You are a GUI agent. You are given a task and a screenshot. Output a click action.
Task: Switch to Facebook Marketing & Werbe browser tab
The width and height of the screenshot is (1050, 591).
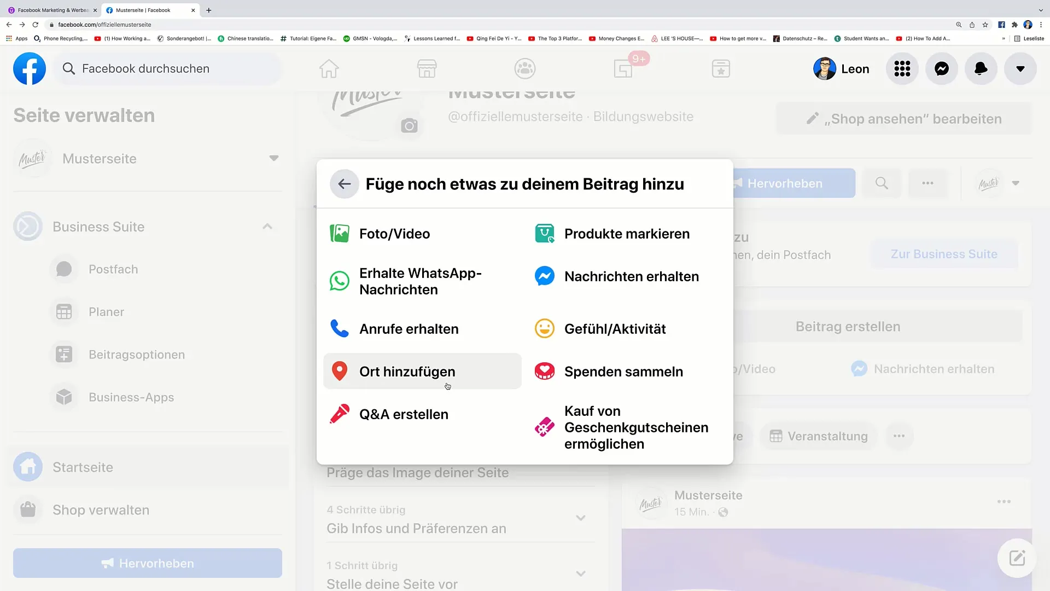coord(52,10)
